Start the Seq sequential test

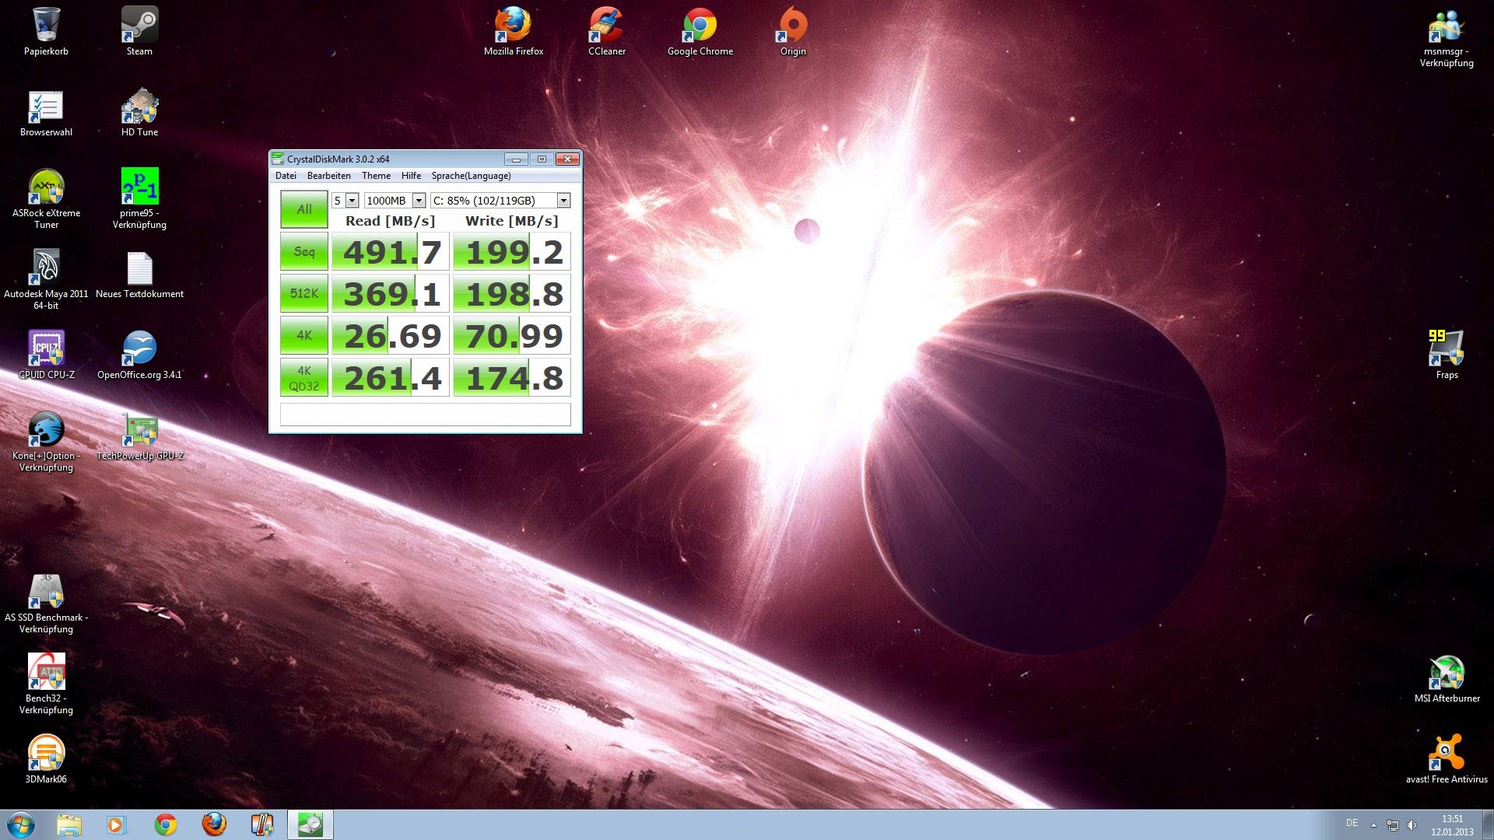[304, 251]
